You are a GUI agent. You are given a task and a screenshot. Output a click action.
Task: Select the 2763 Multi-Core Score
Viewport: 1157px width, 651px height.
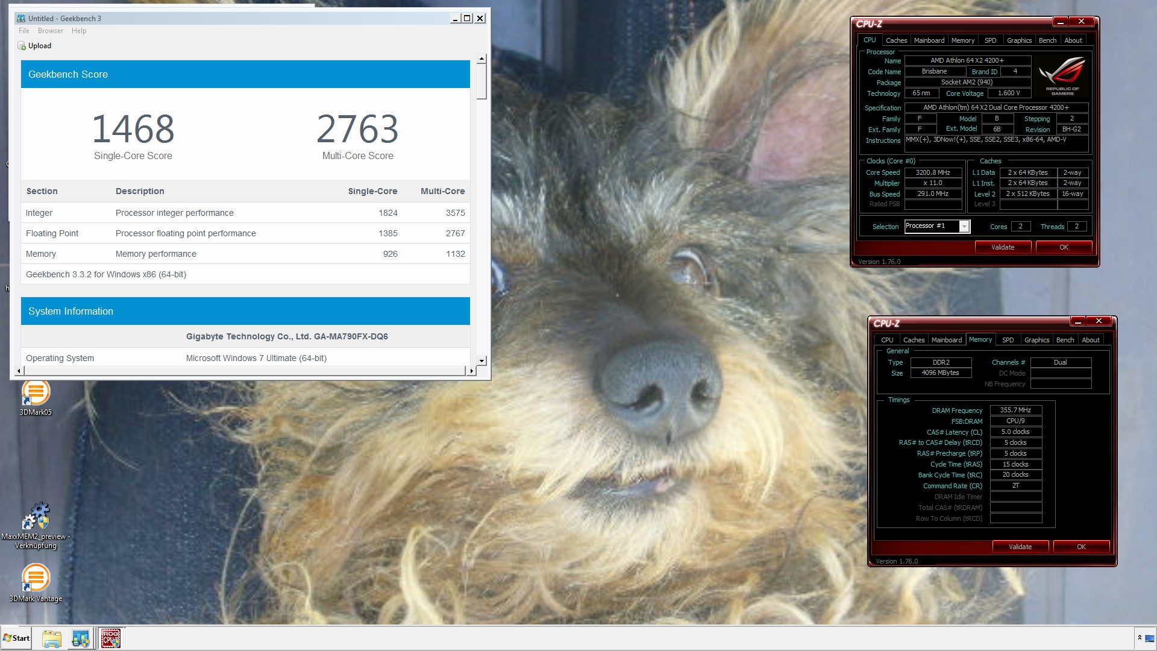coord(357,129)
